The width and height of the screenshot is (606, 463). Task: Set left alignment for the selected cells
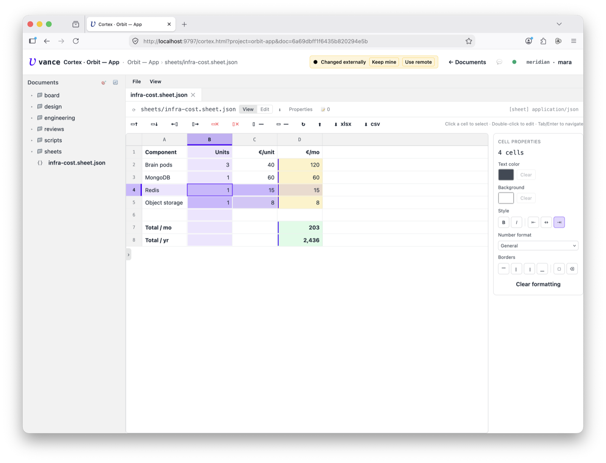coord(533,222)
